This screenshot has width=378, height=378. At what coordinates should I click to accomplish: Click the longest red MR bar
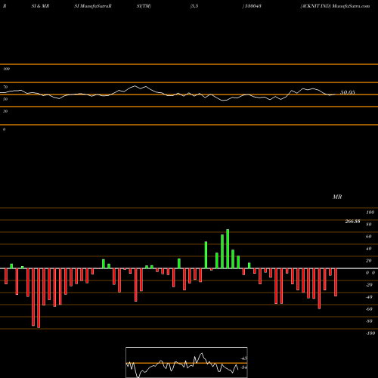[x=39, y=298]
